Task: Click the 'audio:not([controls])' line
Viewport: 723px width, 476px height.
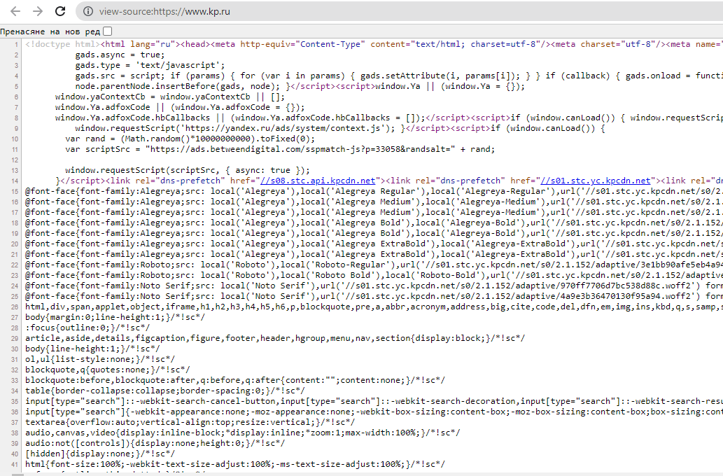Action: (x=155, y=444)
